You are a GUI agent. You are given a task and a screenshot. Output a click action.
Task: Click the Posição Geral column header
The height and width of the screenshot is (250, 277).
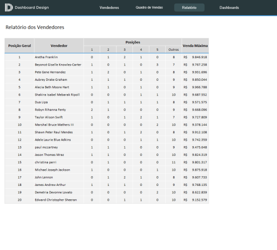pyautogui.click(x=19, y=46)
